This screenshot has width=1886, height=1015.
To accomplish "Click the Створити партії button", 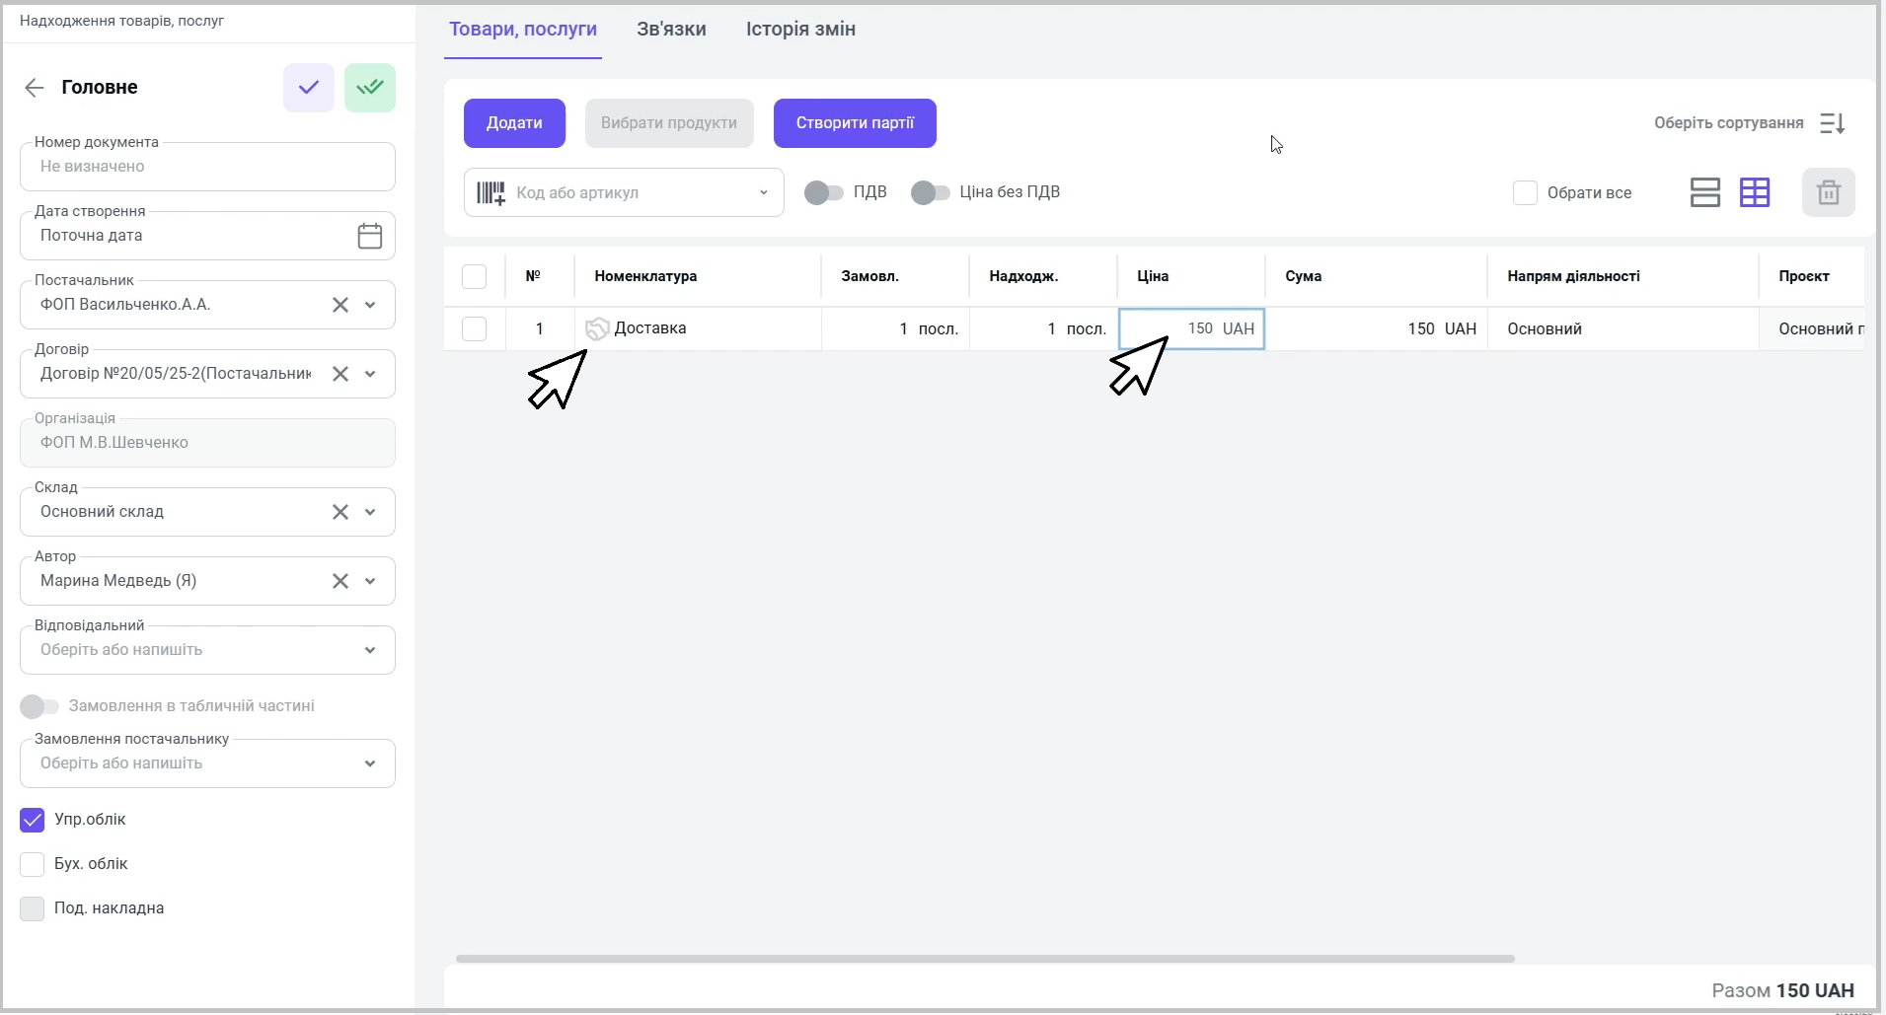I will 855,123.
